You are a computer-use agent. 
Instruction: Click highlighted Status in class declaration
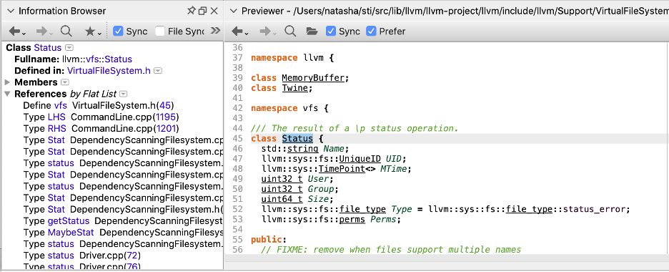point(297,138)
